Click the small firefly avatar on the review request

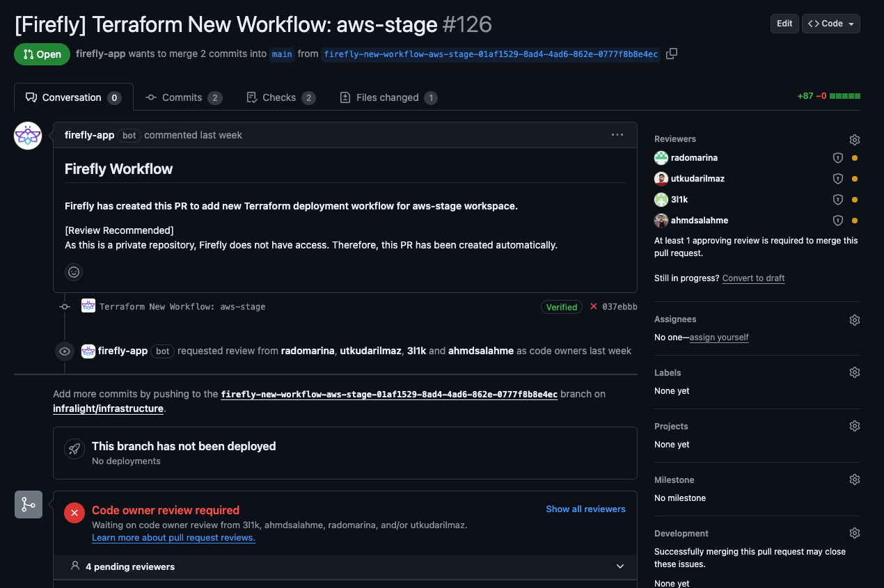(88, 351)
